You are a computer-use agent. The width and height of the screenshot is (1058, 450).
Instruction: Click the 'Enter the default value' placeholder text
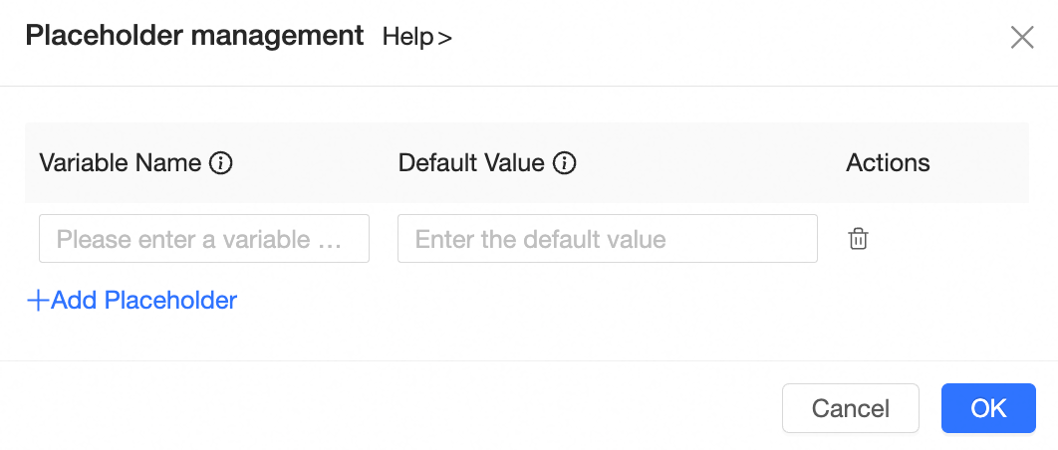[540, 239]
